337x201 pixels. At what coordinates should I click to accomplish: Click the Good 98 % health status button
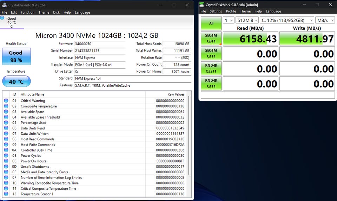(x=16, y=56)
